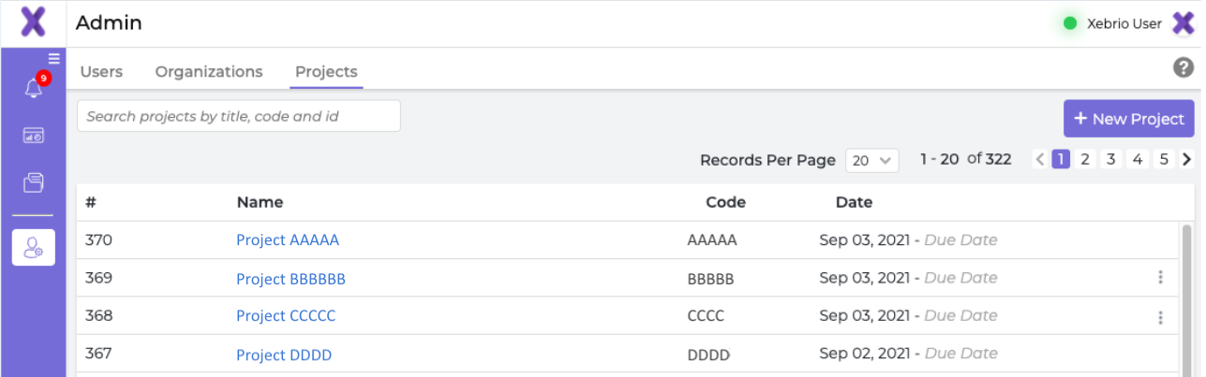Expand the Records Per Page dropdown
Image resolution: width=1206 pixels, height=377 pixels.
[x=872, y=160]
